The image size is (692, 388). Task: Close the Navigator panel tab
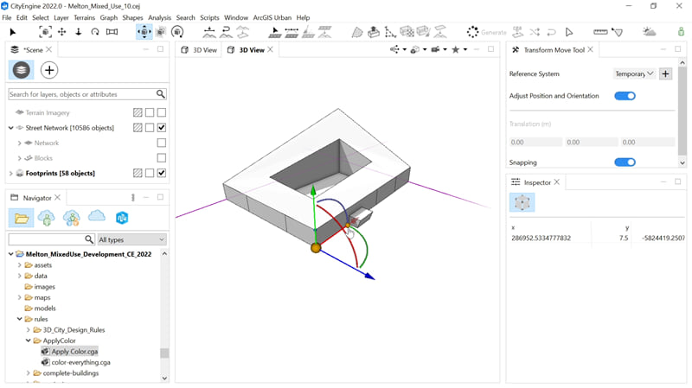pos(57,198)
